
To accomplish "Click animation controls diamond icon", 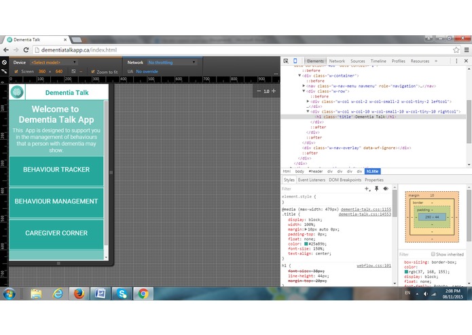I will click(386, 189).
